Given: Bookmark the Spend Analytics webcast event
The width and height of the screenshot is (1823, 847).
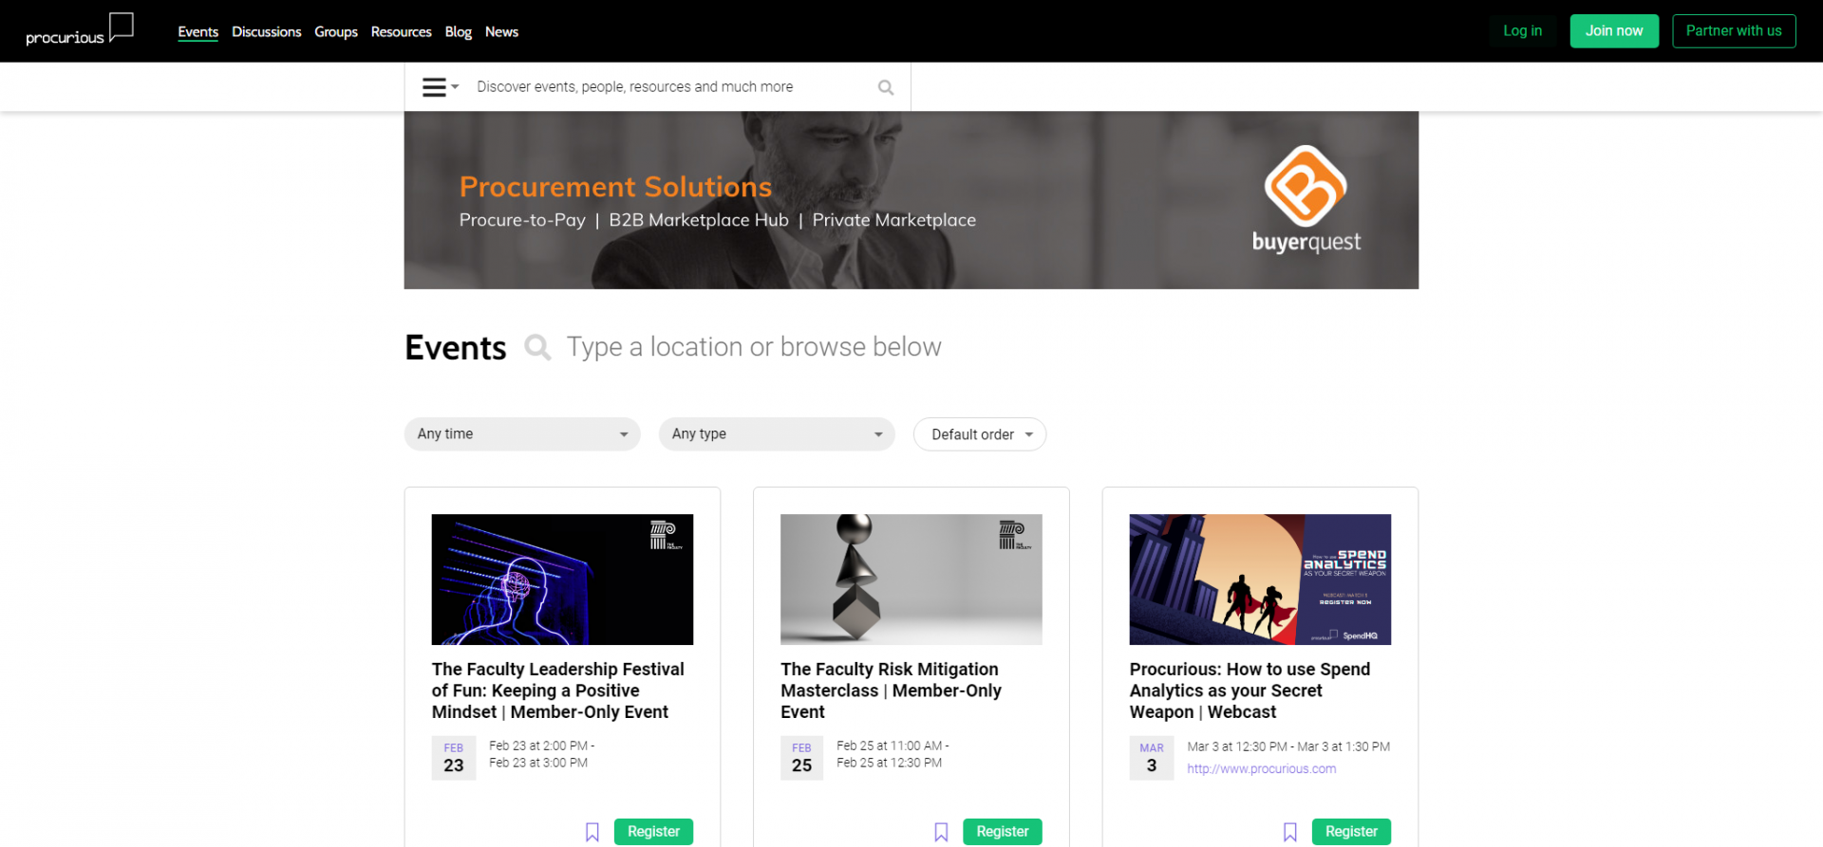Looking at the screenshot, I should 1290,832.
